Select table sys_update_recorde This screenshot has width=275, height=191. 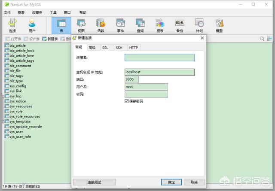[x=24, y=127]
